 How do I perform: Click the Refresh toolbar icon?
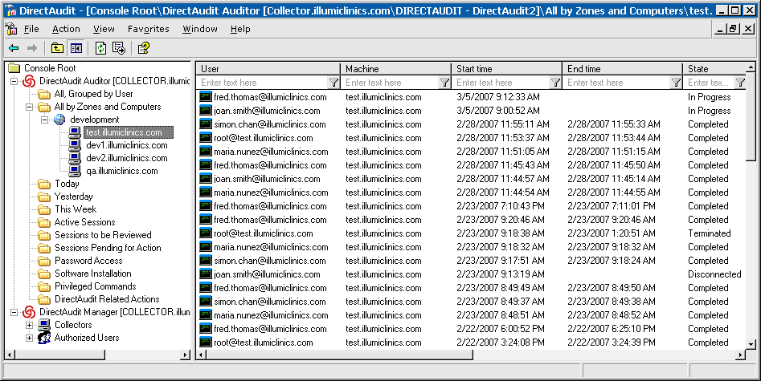pyautogui.click(x=100, y=48)
